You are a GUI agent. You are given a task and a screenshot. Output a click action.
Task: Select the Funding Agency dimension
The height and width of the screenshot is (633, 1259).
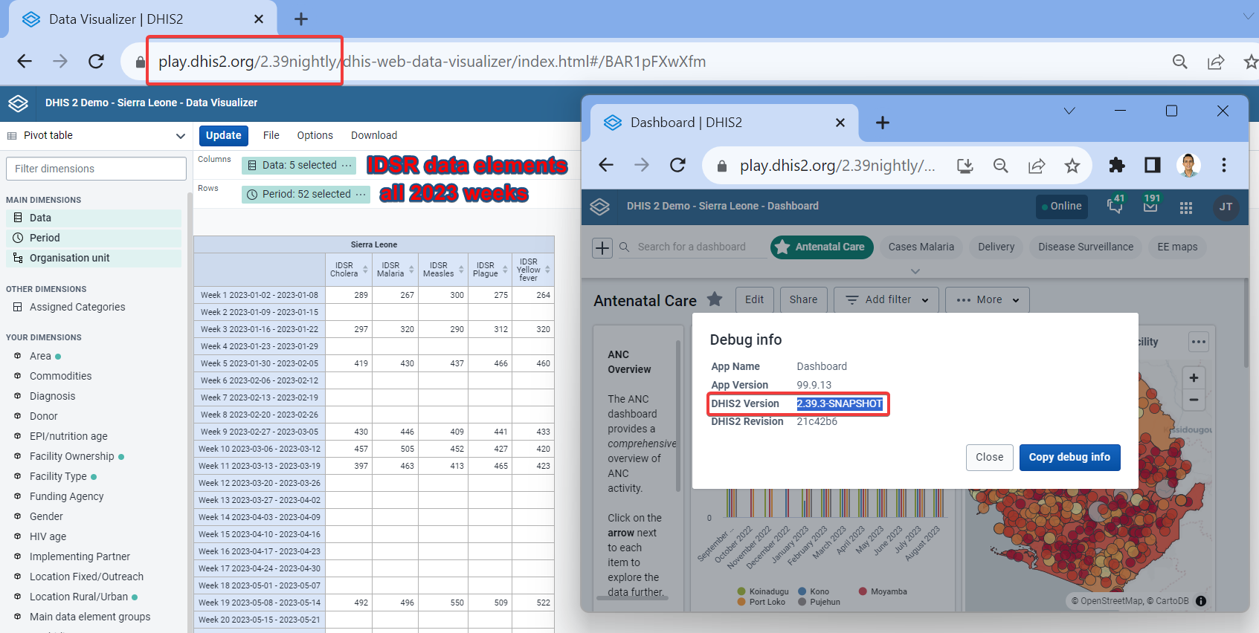(x=66, y=496)
